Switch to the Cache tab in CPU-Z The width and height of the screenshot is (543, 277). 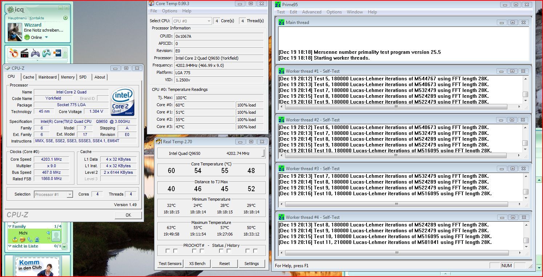point(28,77)
